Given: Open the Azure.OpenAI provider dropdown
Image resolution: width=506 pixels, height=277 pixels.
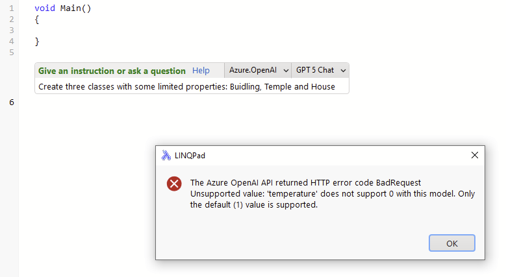Looking at the screenshot, I should [258, 70].
